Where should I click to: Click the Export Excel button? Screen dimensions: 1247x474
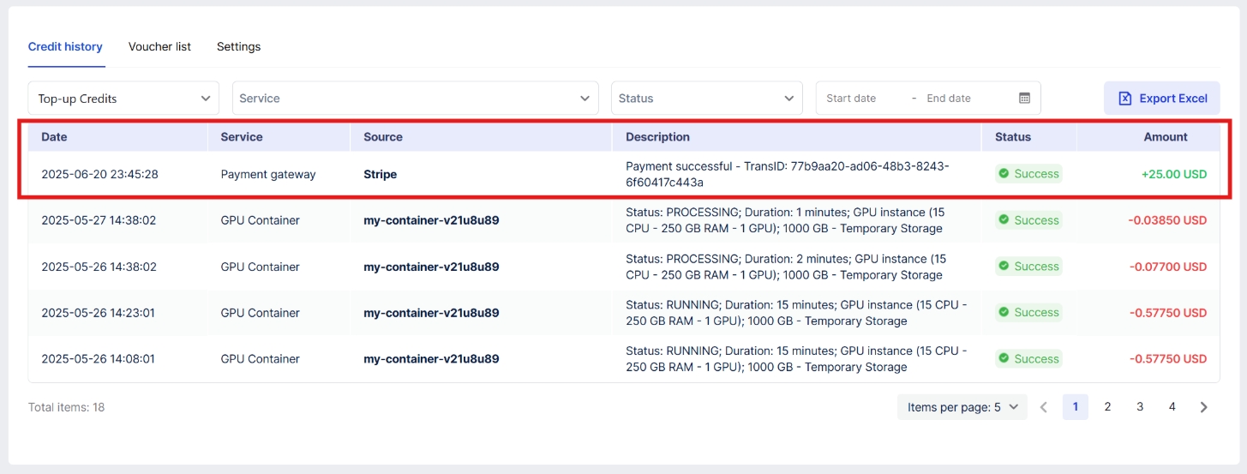pyautogui.click(x=1161, y=99)
